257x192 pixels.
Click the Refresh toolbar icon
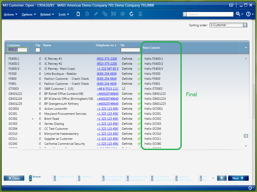[x=131, y=14]
